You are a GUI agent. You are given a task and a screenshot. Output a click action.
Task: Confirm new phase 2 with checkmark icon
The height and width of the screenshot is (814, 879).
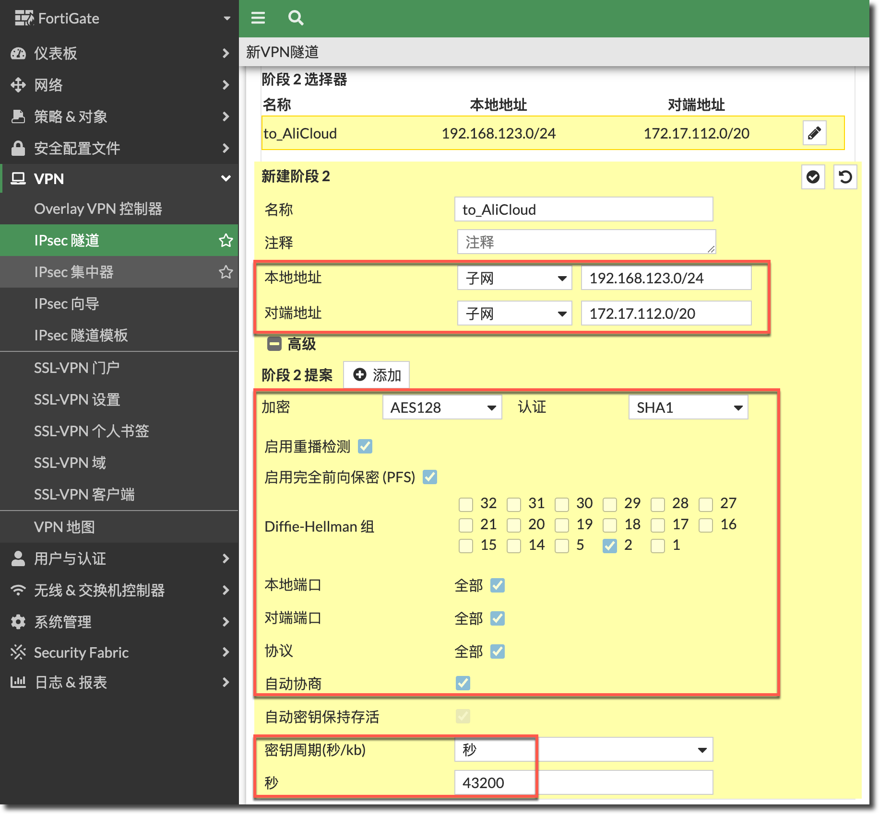coord(813,177)
